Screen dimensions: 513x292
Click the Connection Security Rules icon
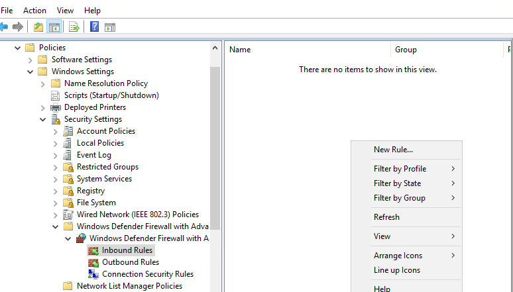click(x=93, y=274)
